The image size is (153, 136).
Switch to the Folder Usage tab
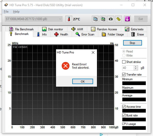113,34
